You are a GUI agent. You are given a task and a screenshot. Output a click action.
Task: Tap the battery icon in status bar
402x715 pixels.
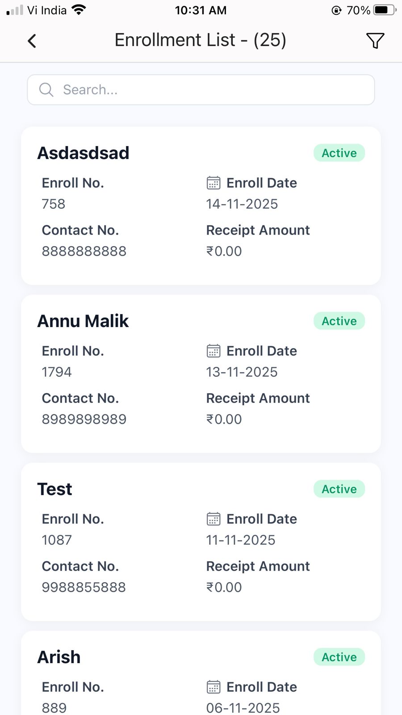384,10
